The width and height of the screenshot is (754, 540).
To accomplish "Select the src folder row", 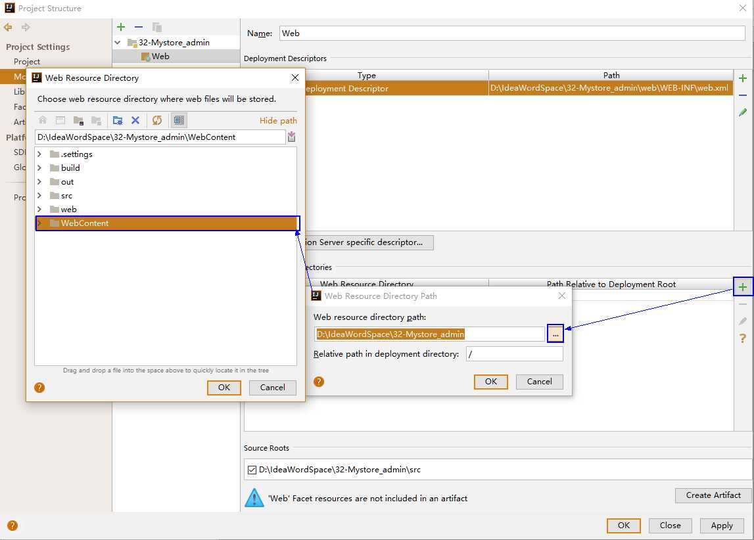I will [x=166, y=196].
